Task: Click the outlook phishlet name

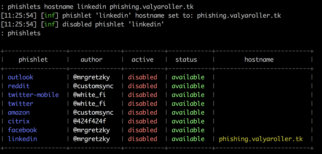Action: 21,77
